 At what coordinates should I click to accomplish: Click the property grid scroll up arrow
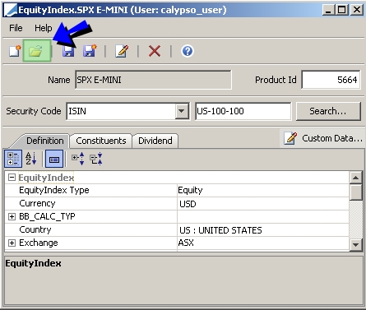point(355,178)
